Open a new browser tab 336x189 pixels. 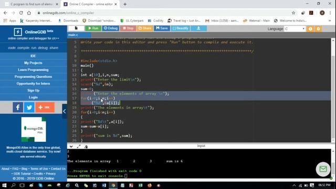pyautogui.click(x=125, y=4)
